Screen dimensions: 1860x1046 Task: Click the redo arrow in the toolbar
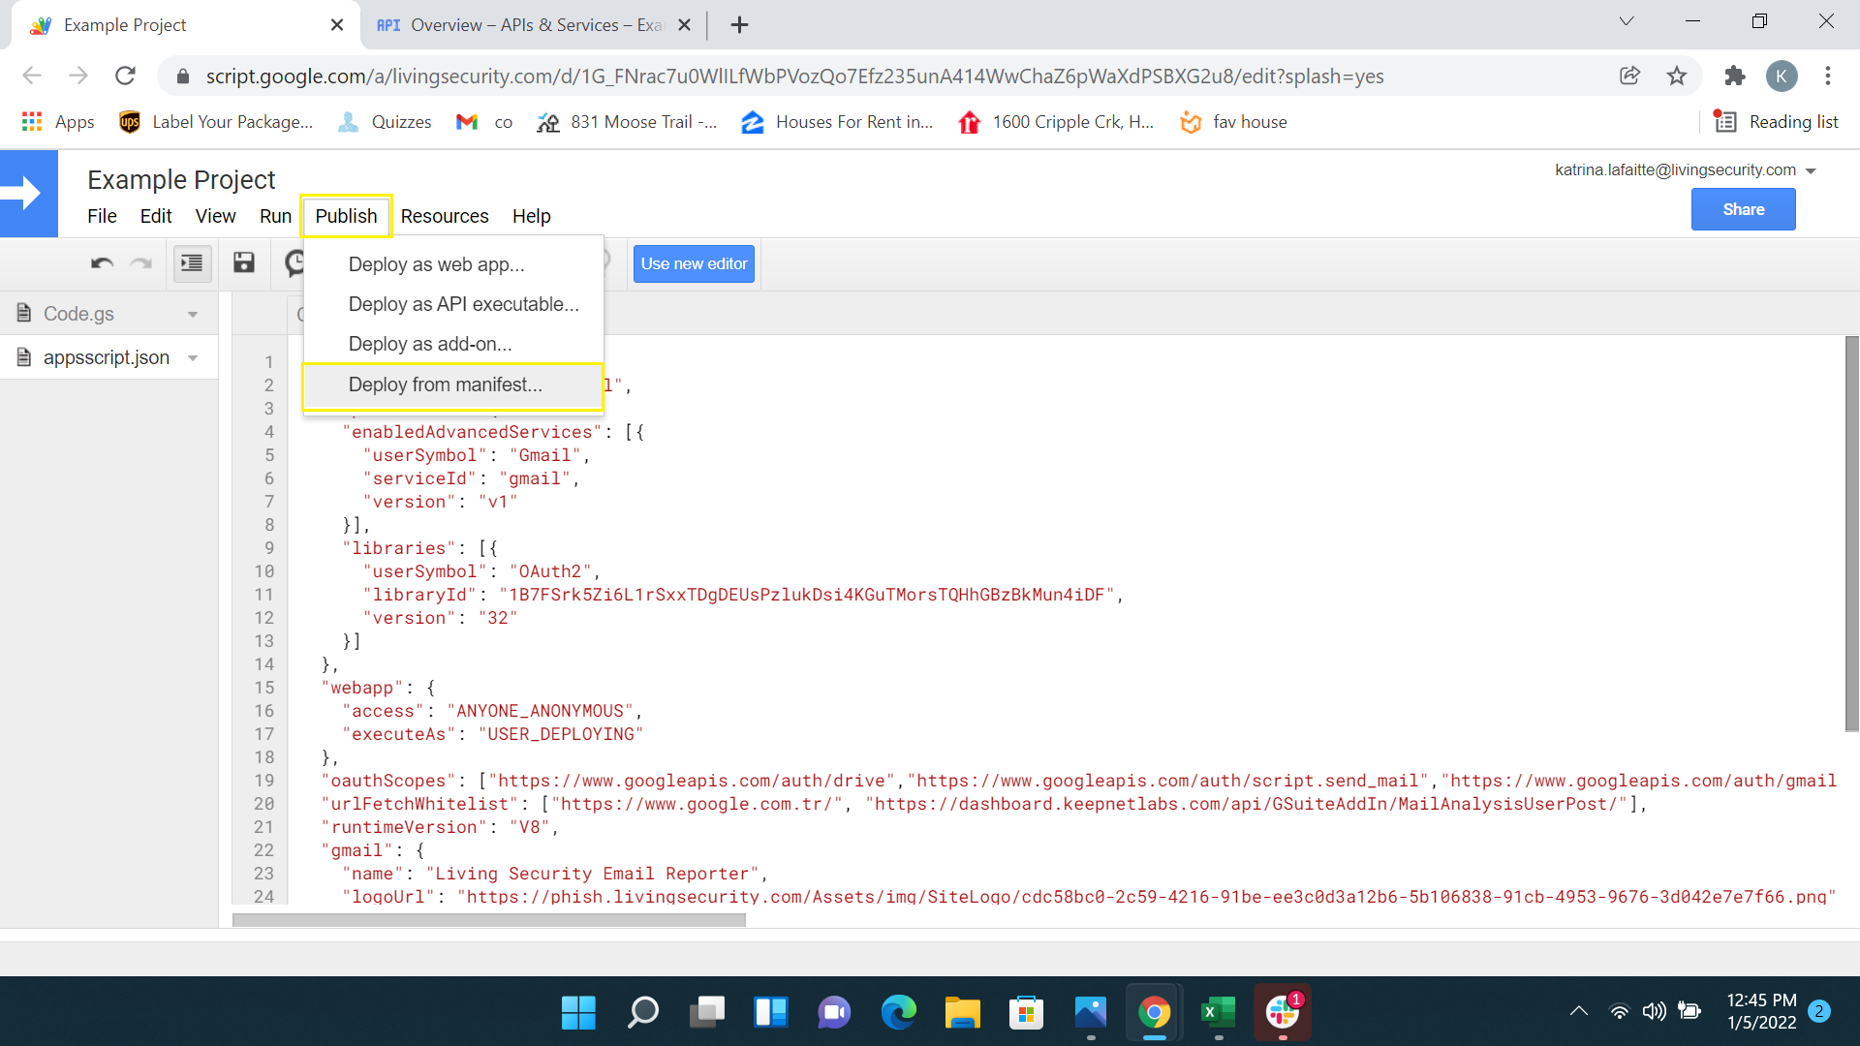click(x=141, y=263)
